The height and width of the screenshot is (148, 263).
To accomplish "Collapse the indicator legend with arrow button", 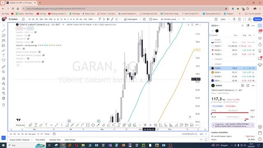I will (18, 65).
